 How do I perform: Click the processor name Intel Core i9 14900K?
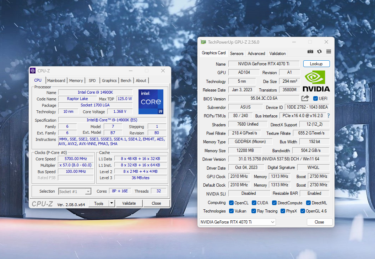coord(96,92)
